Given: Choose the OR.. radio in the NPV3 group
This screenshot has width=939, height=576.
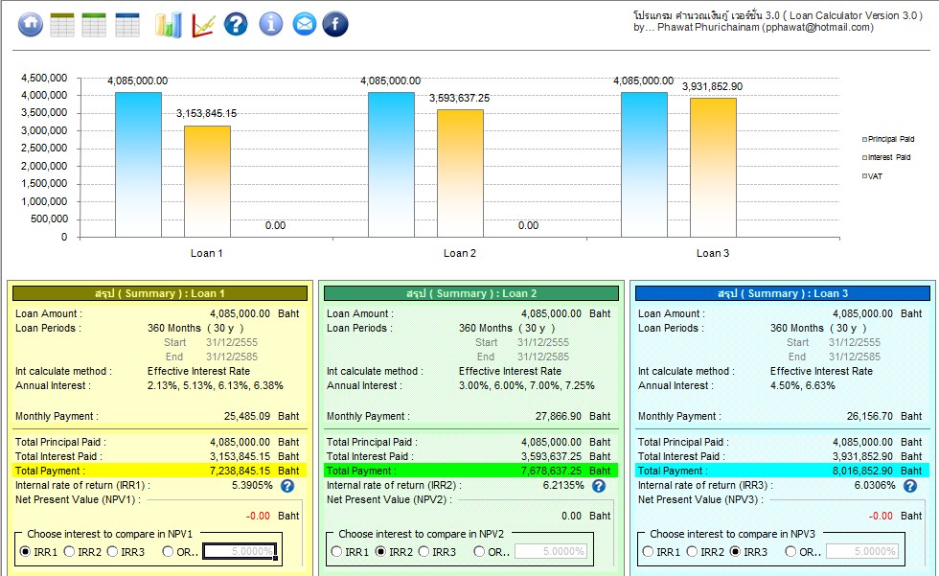Looking at the screenshot, I should click(790, 551).
